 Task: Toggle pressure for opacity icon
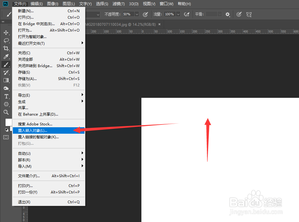[145, 14]
